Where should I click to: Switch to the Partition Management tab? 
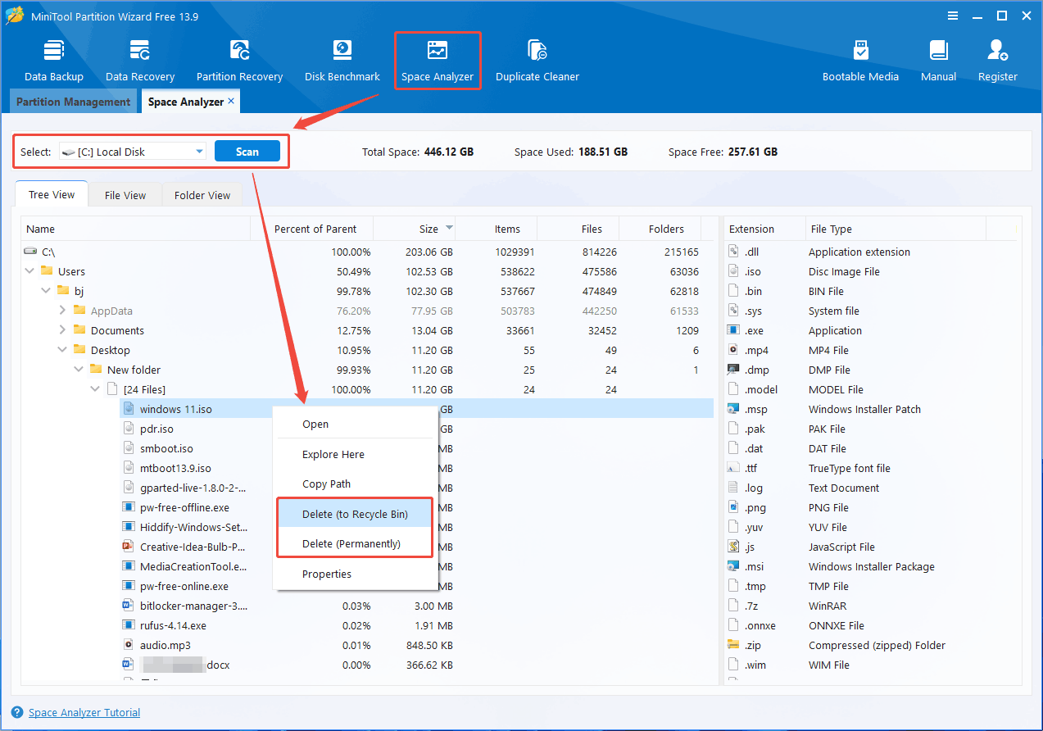tap(73, 102)
